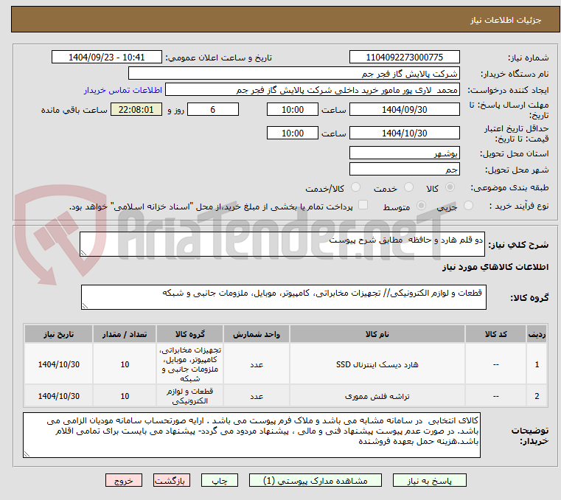This screenshot has width=561, height=500.
Task: Select the هارد دیسک اینترنال SSD cell
Action: (x=377, y=364)
